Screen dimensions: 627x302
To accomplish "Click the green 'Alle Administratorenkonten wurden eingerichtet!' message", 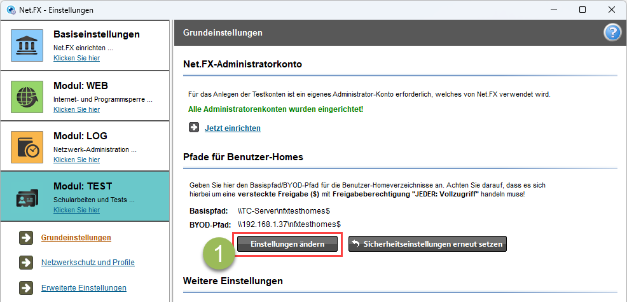I will [276, 109].
